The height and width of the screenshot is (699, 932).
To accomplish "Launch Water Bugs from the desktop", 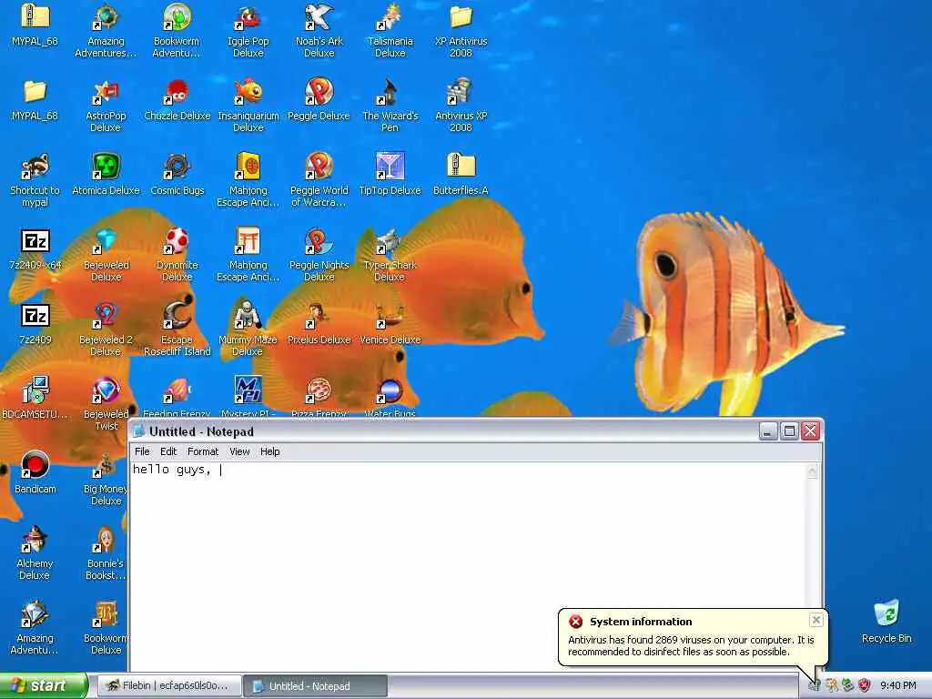I will pos(390,397).
